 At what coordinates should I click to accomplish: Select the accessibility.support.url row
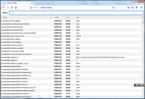[71, 57]
